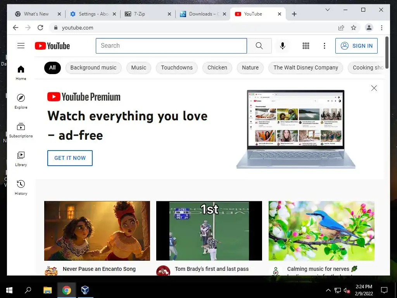
Task: Click the SIGN IN button
Action: (356, 46)
